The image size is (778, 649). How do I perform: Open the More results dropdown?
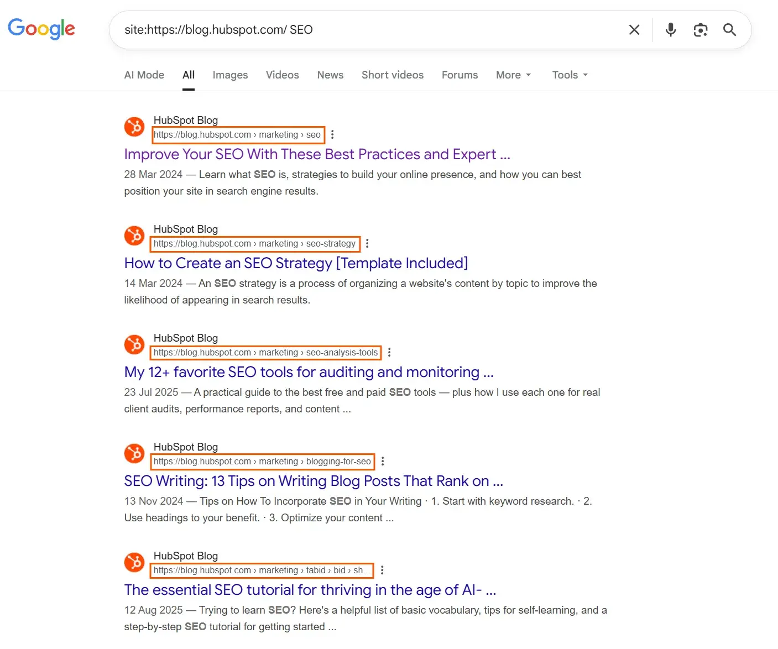[x=512, y=75]
